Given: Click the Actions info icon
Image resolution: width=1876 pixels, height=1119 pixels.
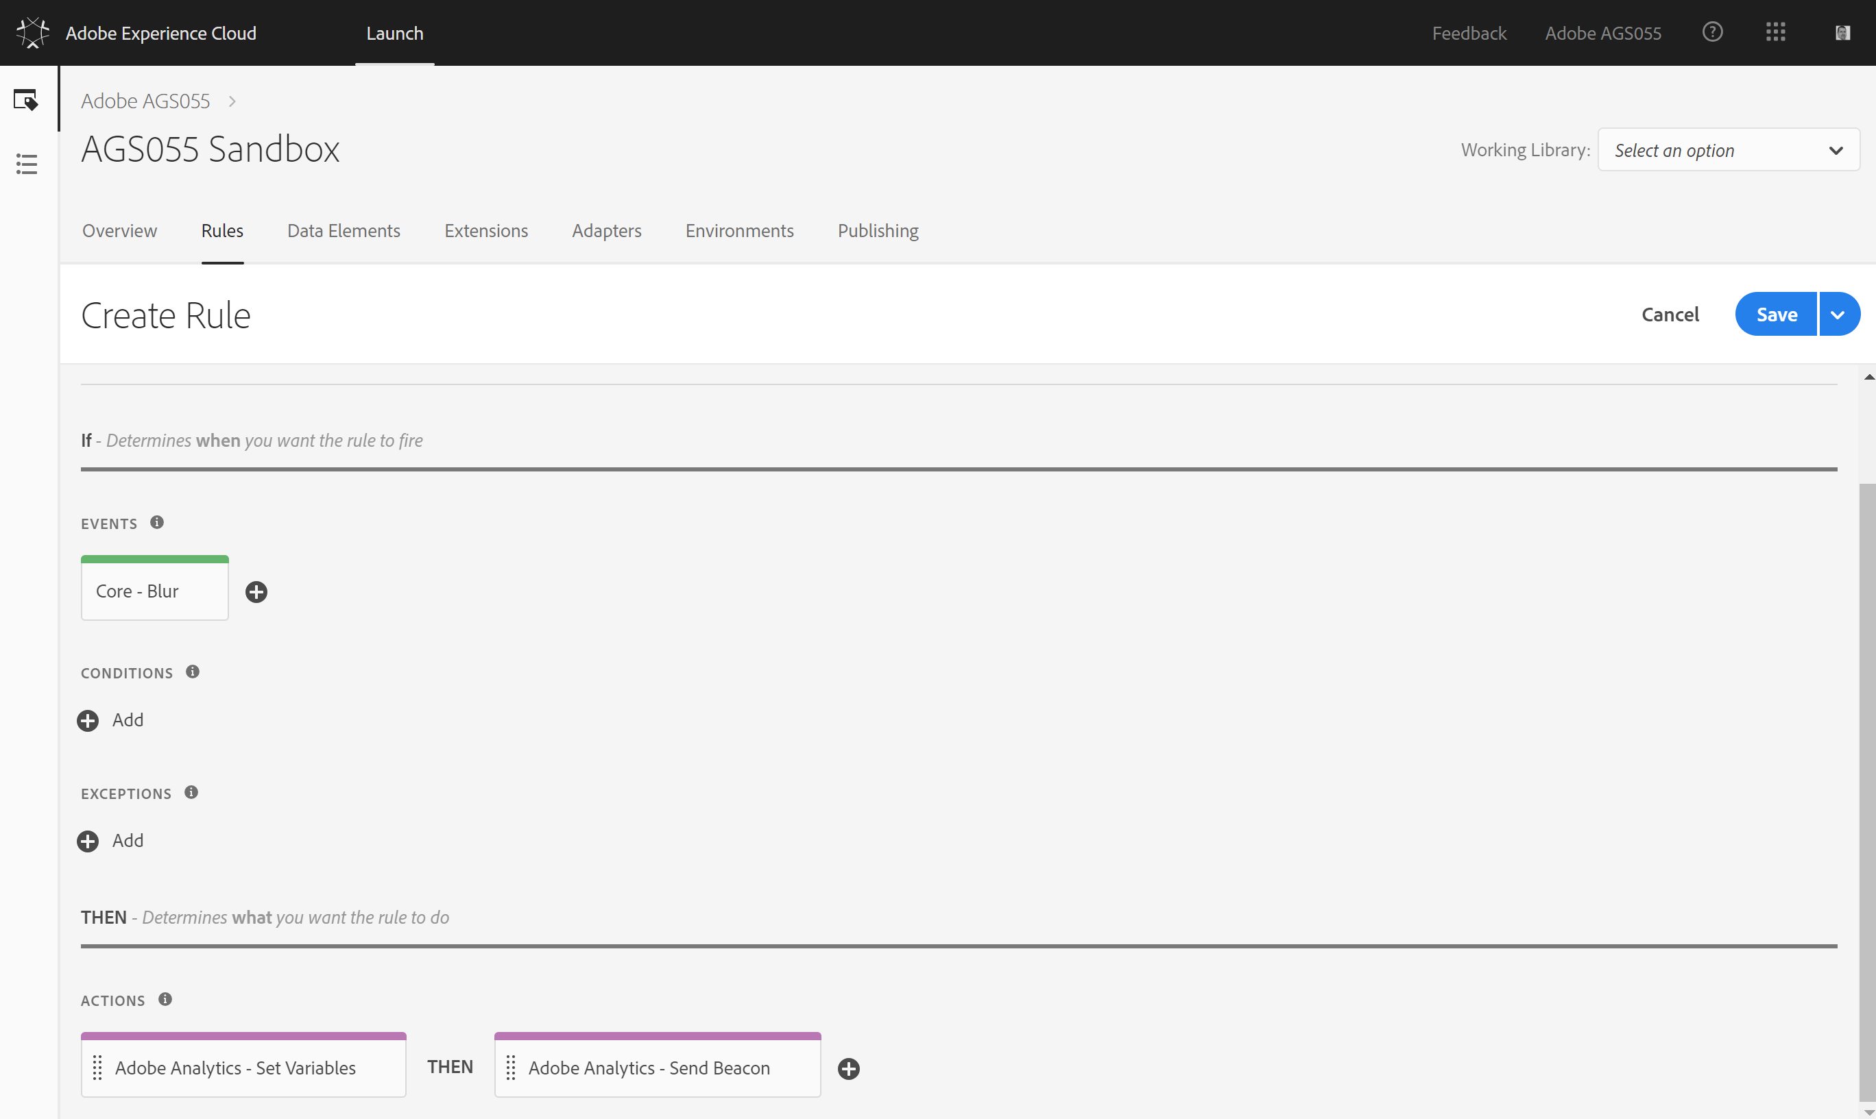Looking at the screenshot, I should pos(165,999).
